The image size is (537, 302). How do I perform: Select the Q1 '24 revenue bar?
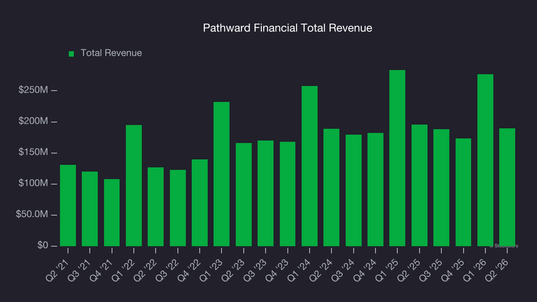[x=310, y=166]
